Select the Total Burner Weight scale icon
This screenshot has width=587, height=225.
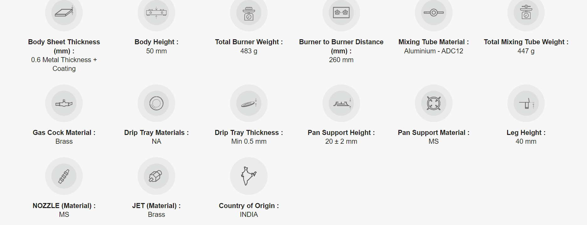249,13
